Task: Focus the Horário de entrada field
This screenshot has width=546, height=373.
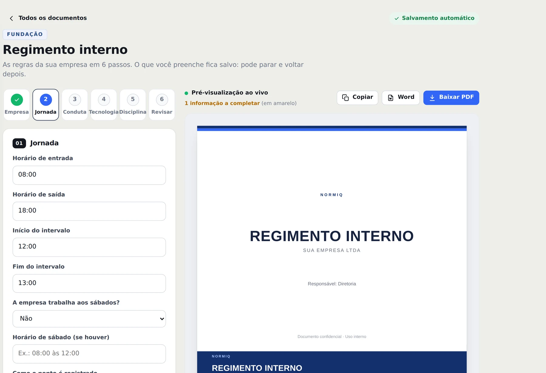Action: (x=89, y=175)
